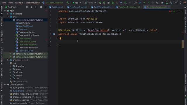
Task: Collapse the Gradle Scripts node
Action: pos(5,85)
